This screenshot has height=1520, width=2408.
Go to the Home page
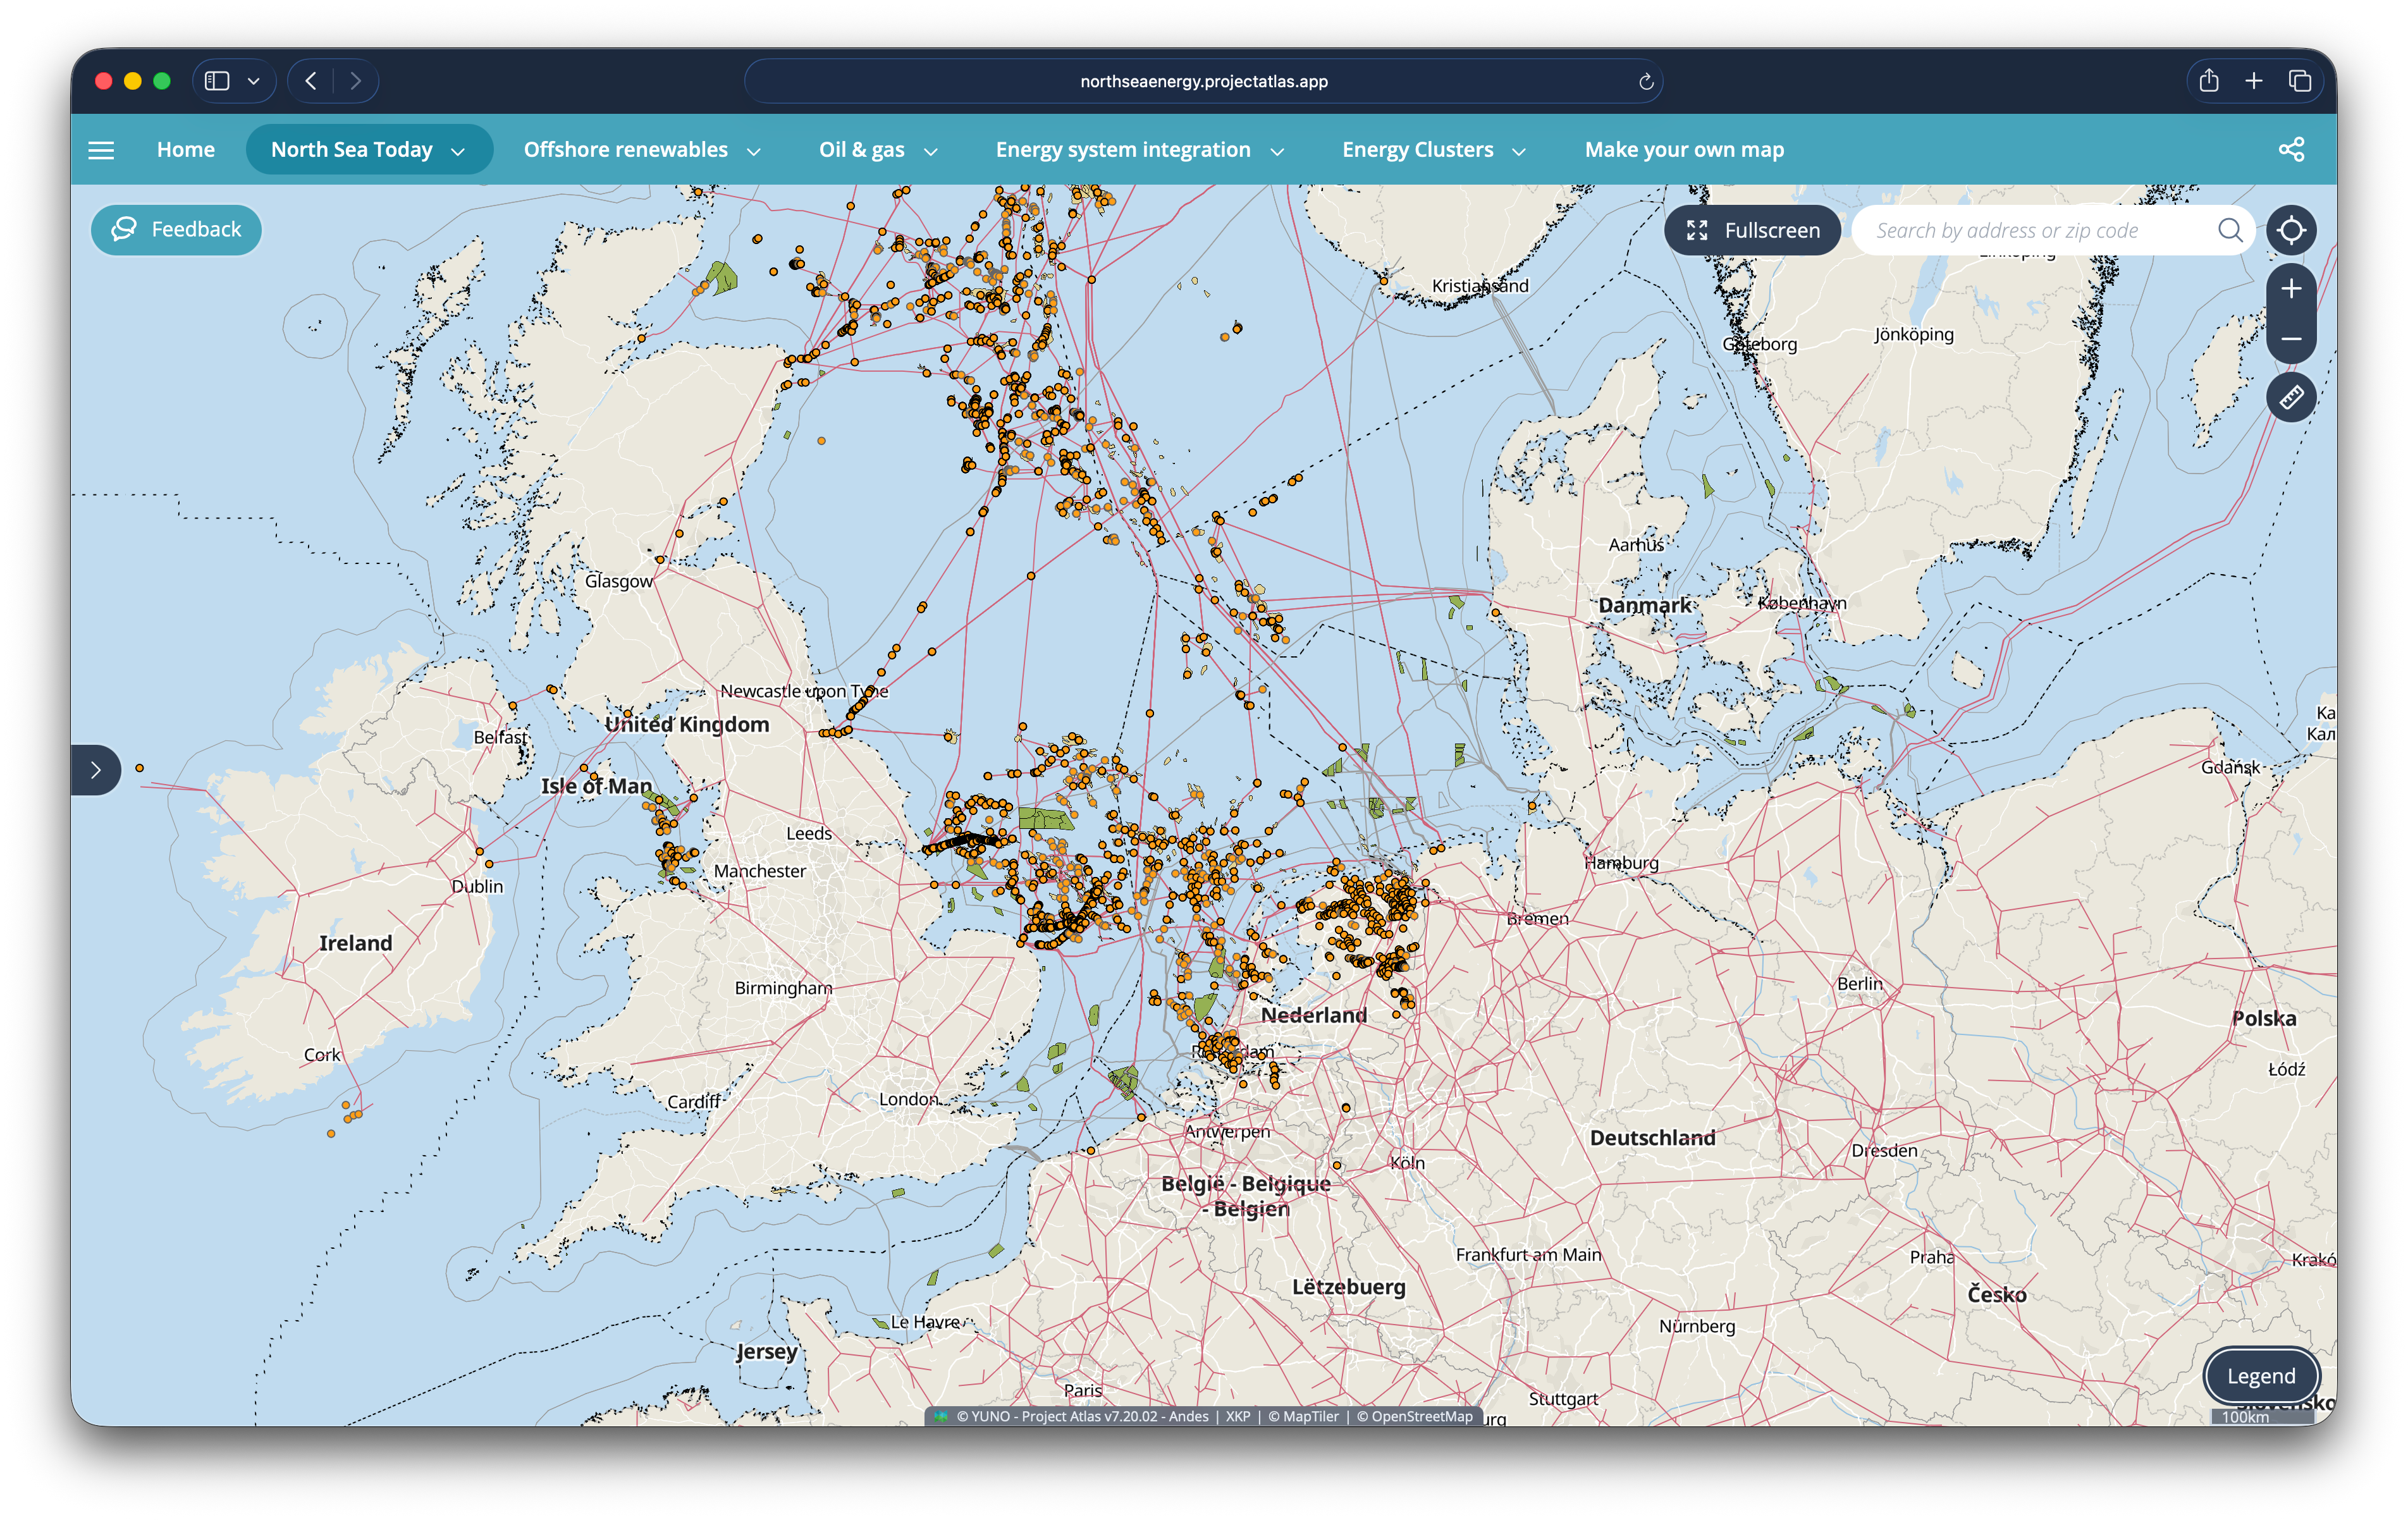tap(186, 150)
